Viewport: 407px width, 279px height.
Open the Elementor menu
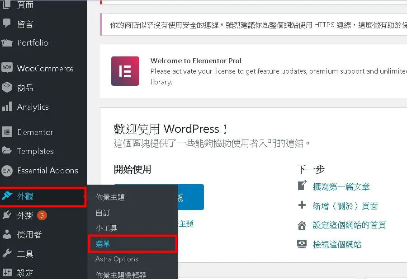(43, 132)
